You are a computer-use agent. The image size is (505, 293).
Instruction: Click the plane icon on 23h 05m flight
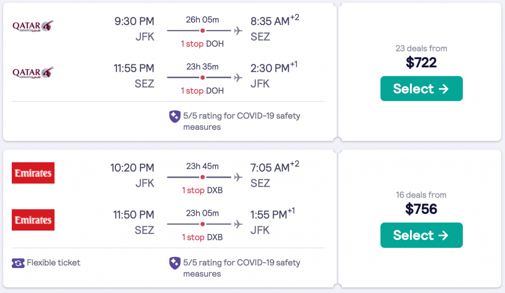point(239,224)
